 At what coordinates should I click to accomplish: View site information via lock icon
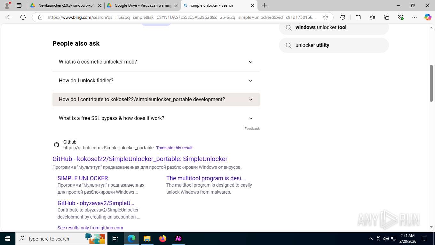pos(40,17)
